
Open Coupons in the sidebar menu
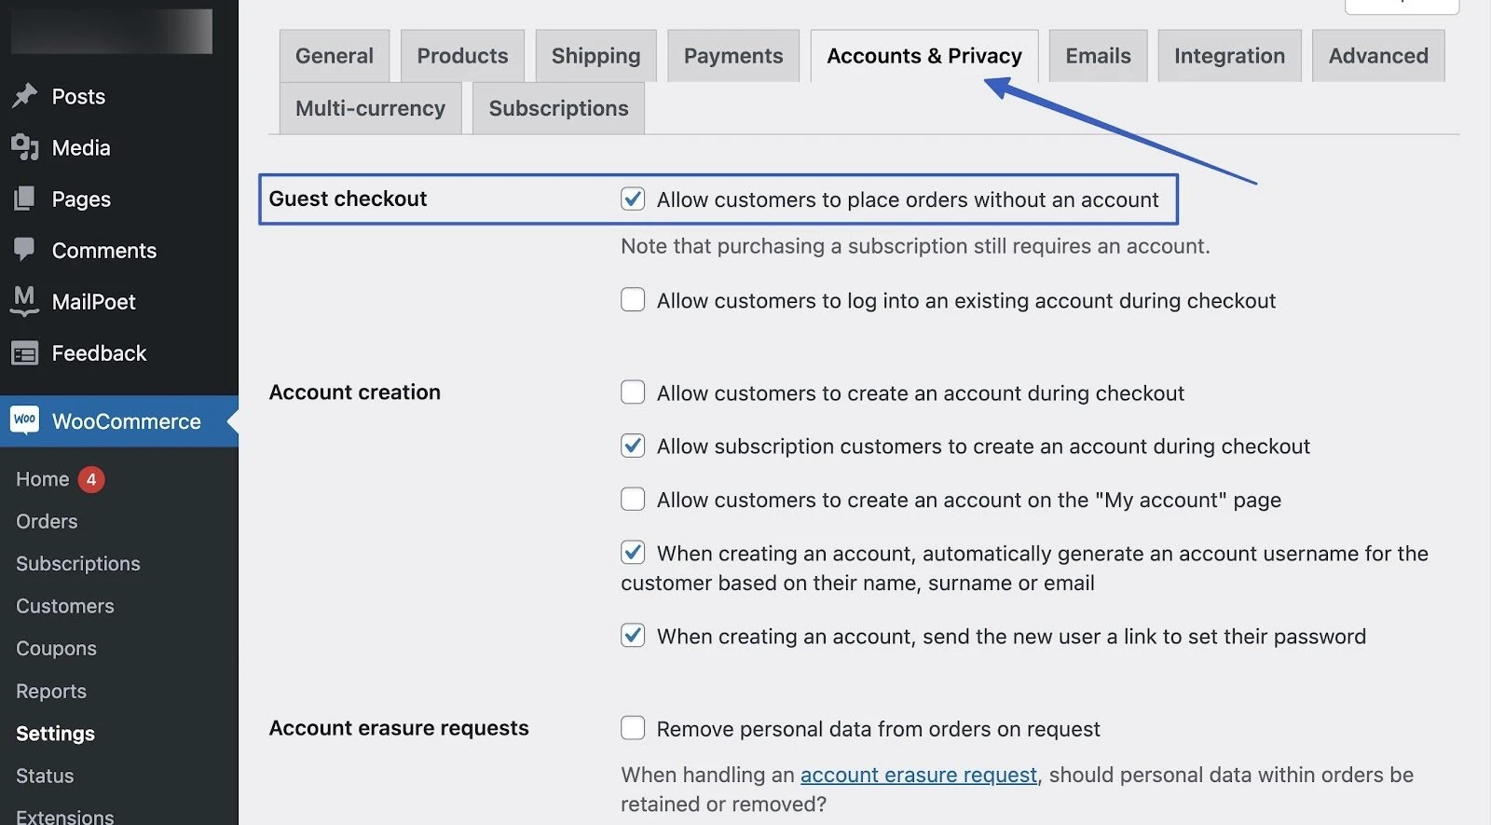click(x=56, y=648)
